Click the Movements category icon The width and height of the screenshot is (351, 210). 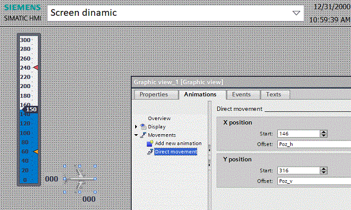(143, 135)
